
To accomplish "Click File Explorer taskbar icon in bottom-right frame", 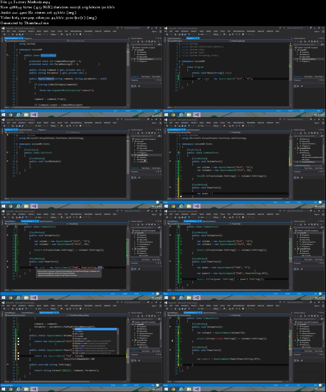I will pyautogui.click(x=189, y=389).
